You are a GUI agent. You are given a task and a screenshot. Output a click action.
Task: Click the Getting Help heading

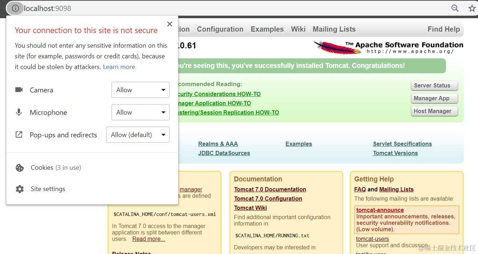(374, 179)
